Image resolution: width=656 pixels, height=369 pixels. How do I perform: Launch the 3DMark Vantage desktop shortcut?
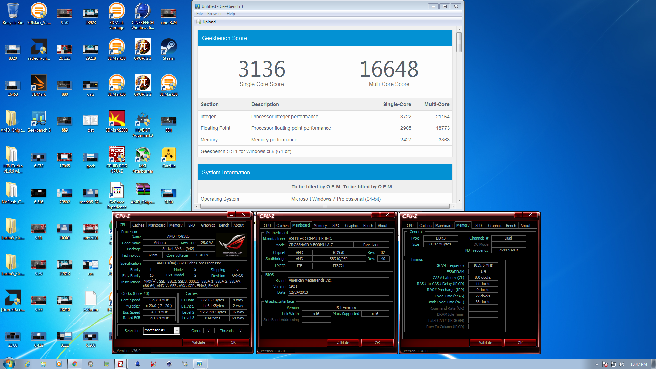(x=117, y=16)
